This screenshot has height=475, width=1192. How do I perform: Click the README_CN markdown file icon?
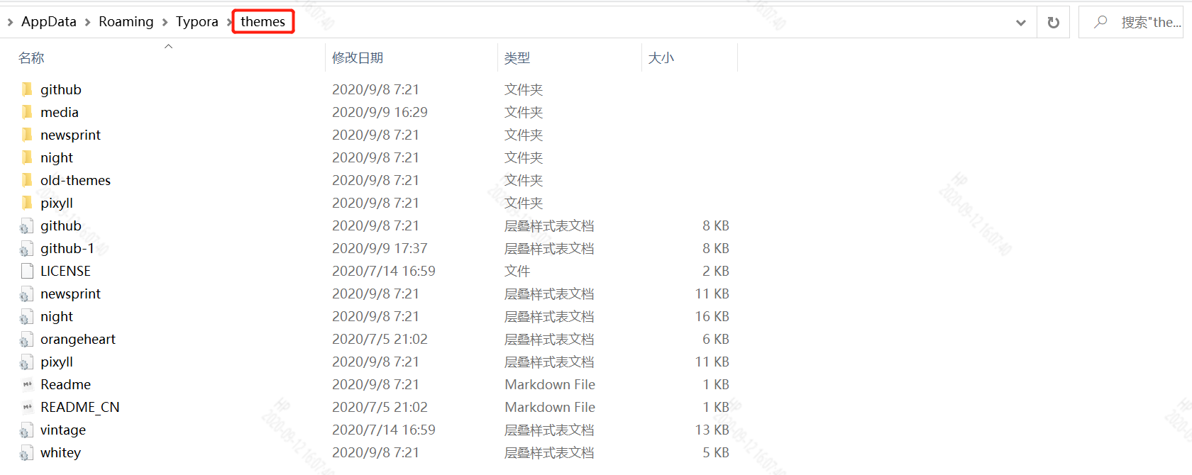tap(27, 407)
